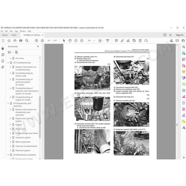The height and width of the screenshot is (186, 186).
Task: Go to previous page arrow
Action: (36, 41)
